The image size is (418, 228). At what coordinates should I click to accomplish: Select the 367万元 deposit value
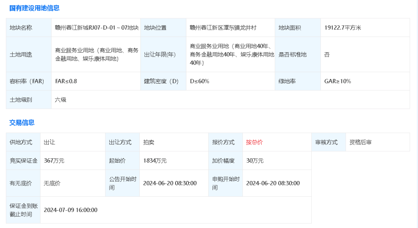pos(54,161)
